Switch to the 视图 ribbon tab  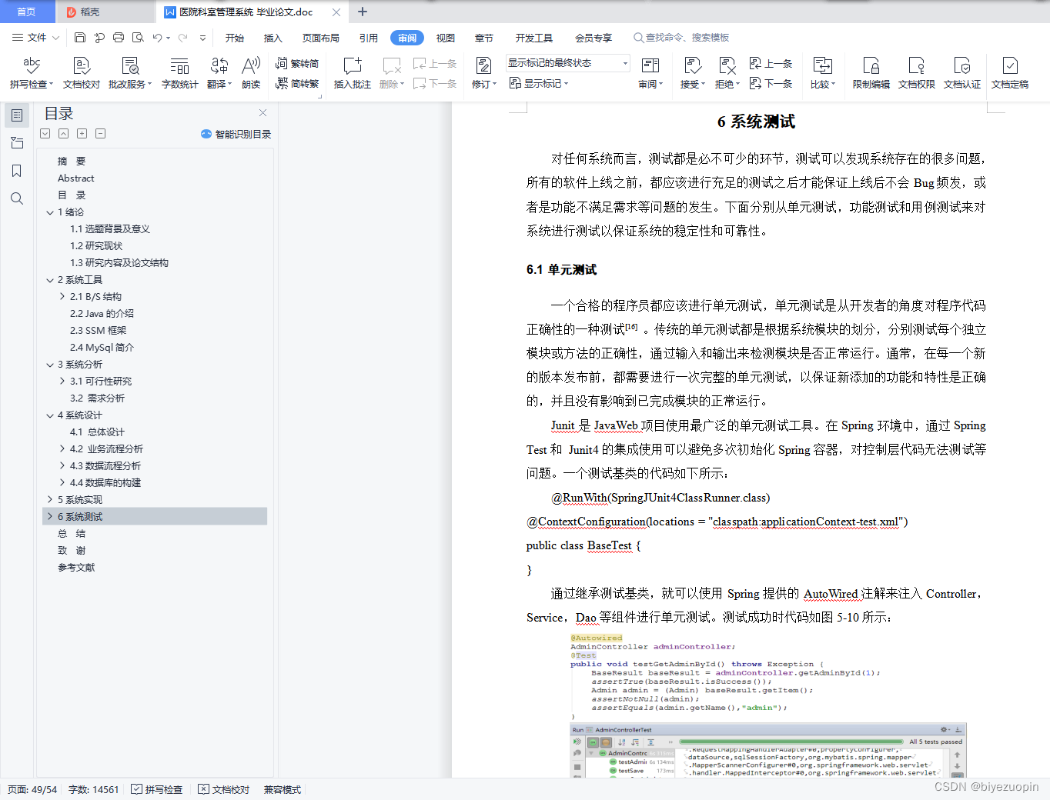(x=446, y=38)
